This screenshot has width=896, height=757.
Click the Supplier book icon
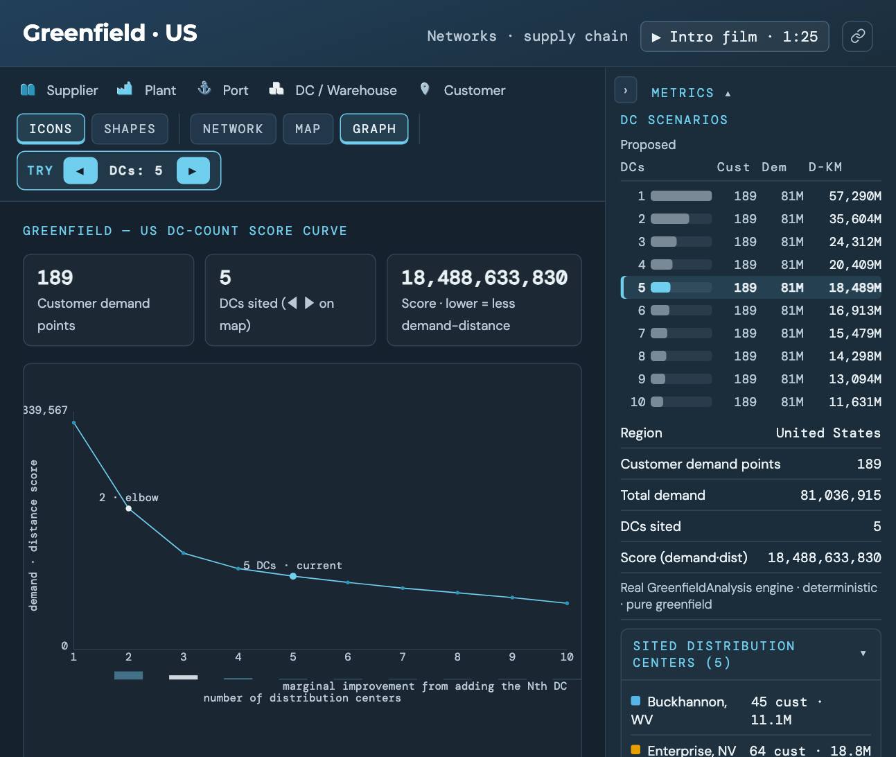(x=28, y=89)
